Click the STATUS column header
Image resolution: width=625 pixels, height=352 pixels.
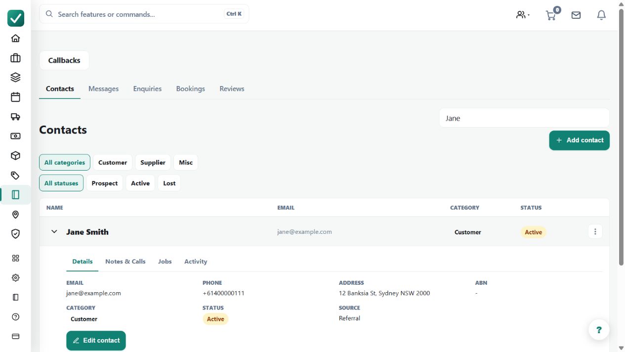click(x=531, y=208)
